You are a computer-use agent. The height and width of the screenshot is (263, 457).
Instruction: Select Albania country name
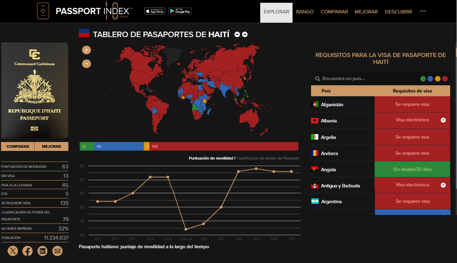[329, 121]
